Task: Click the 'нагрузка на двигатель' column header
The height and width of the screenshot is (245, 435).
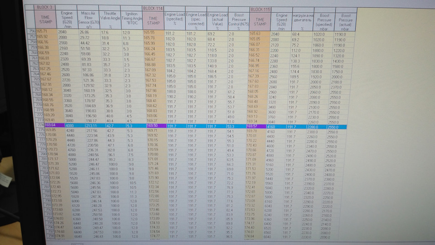Action: point(303,22)
